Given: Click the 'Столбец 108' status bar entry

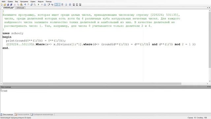Looking at the screenshot, I should [201, 118].
